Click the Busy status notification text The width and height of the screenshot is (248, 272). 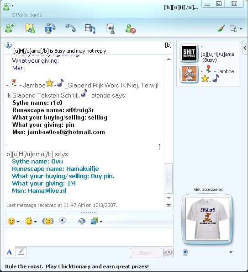click(60, 51)
